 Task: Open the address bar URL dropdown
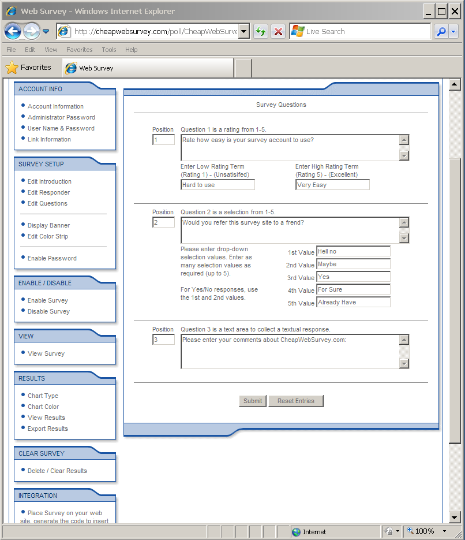click(244, 32)
